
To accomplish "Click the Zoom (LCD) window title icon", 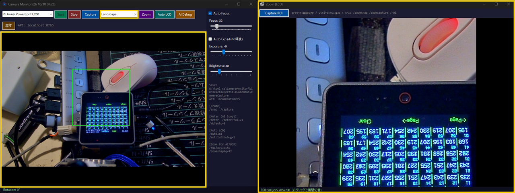I will (x=262, y=4).
